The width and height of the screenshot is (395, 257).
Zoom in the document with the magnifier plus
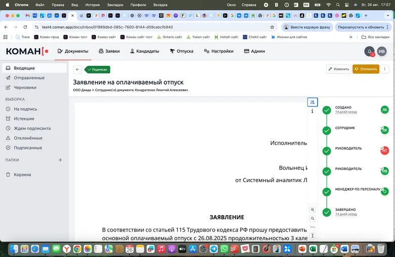(312, 210)
